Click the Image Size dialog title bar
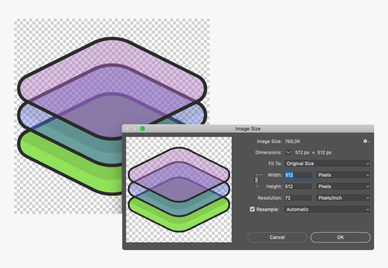This screenshot has width=388, height=268. tap(248, 129)
